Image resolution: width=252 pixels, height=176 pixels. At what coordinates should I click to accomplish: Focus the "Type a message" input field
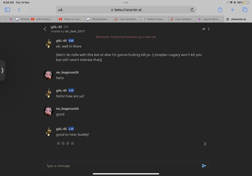point(122,166)
